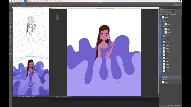Image resolution: width=191 pixels, height=107 pixels.
Task: Select the Pen tool
Action: [10, 40]
